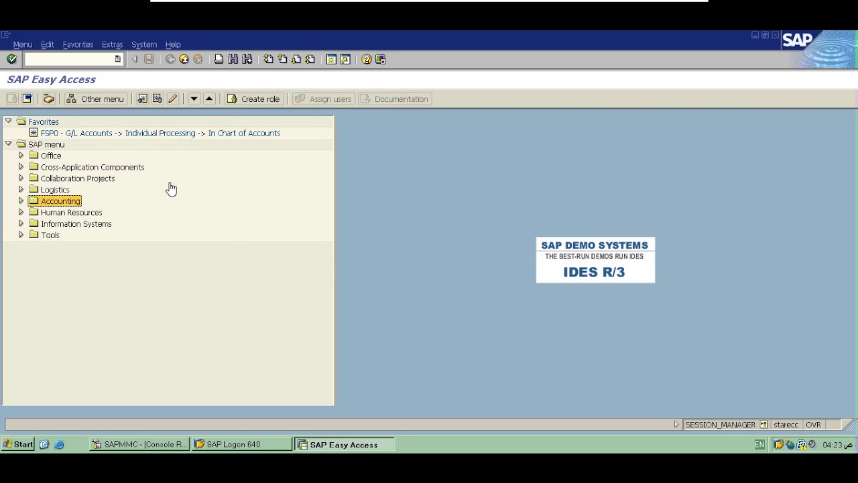The width and height of the screenshot is (858, 483).
Task: Collapse the SAP menu tree node
Action: click(x=8, y=144)
